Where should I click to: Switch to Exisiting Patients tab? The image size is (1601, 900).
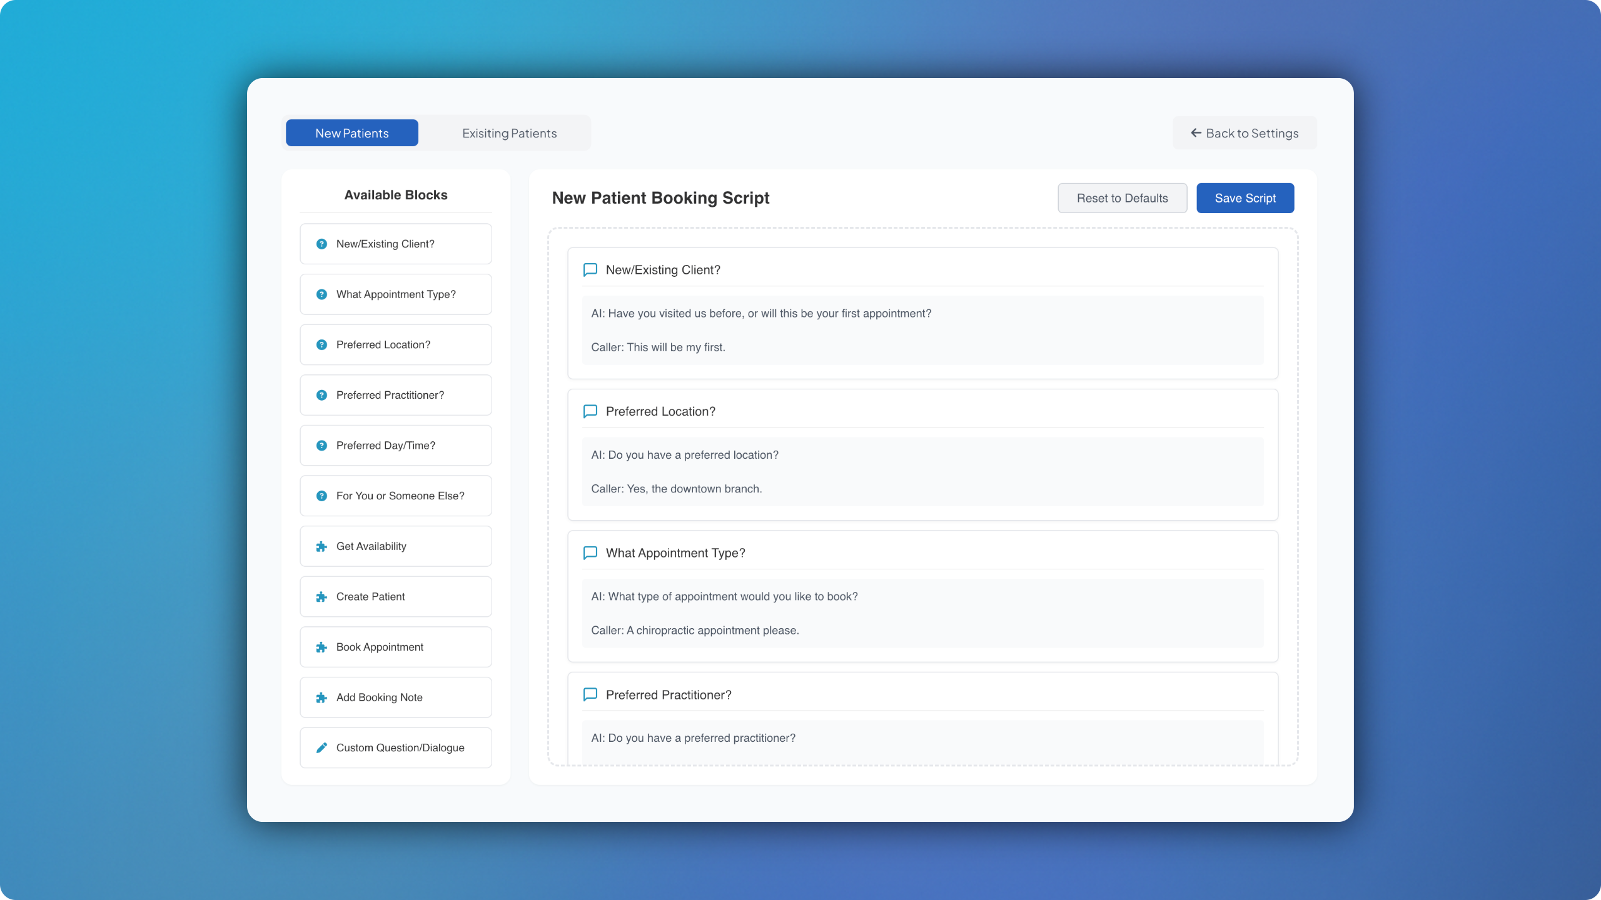(509, 133)
